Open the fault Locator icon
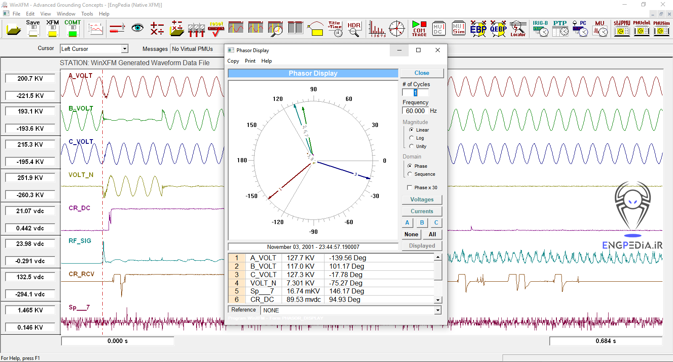 pyautogui.click(x=518, y=29)
